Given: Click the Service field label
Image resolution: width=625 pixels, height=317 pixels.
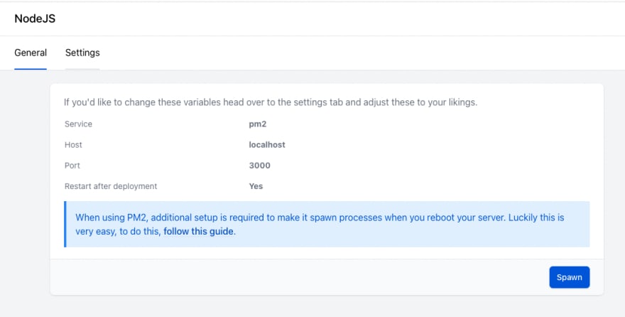Looking at the screenshot, I should click(x=79, y=124).
